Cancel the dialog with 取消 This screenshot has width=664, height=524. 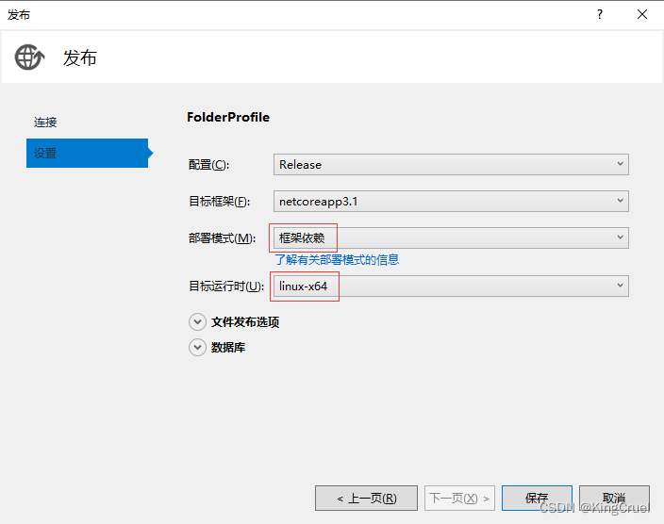click(614, 498)
